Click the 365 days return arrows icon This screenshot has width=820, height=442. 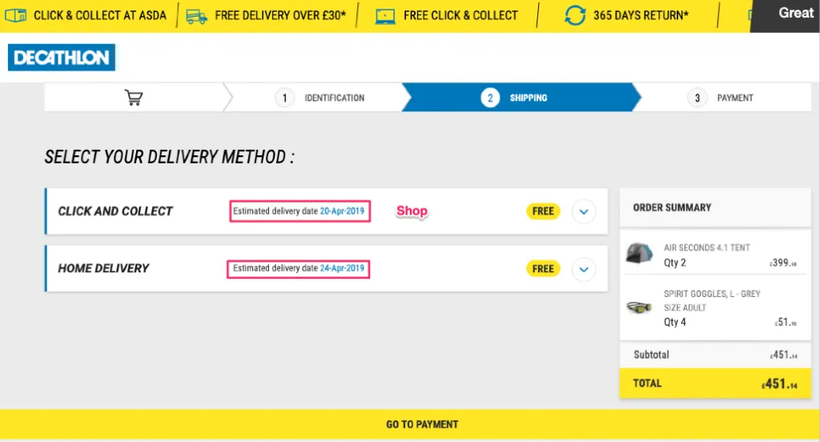(575, 15)
